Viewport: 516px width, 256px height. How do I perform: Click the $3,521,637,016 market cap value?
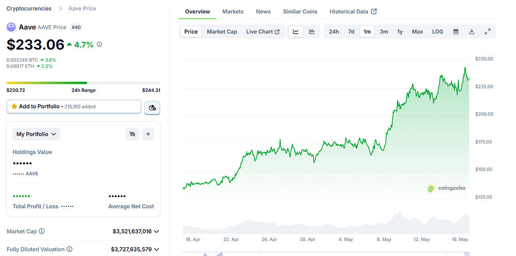click(132, 231)
